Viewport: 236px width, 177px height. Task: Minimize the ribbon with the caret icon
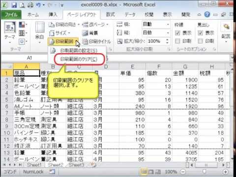click(x=199, y=15)
